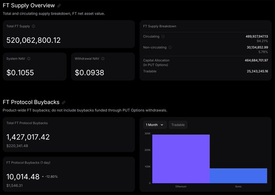This screenshot has height=195, width=275.
Task: Open info icon next to Total FT Supply
Action: [x=34, y=26]
